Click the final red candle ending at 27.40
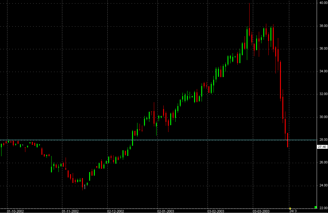Image resolution: width=328 pixels, height=213 pixels. pos(288,140)
